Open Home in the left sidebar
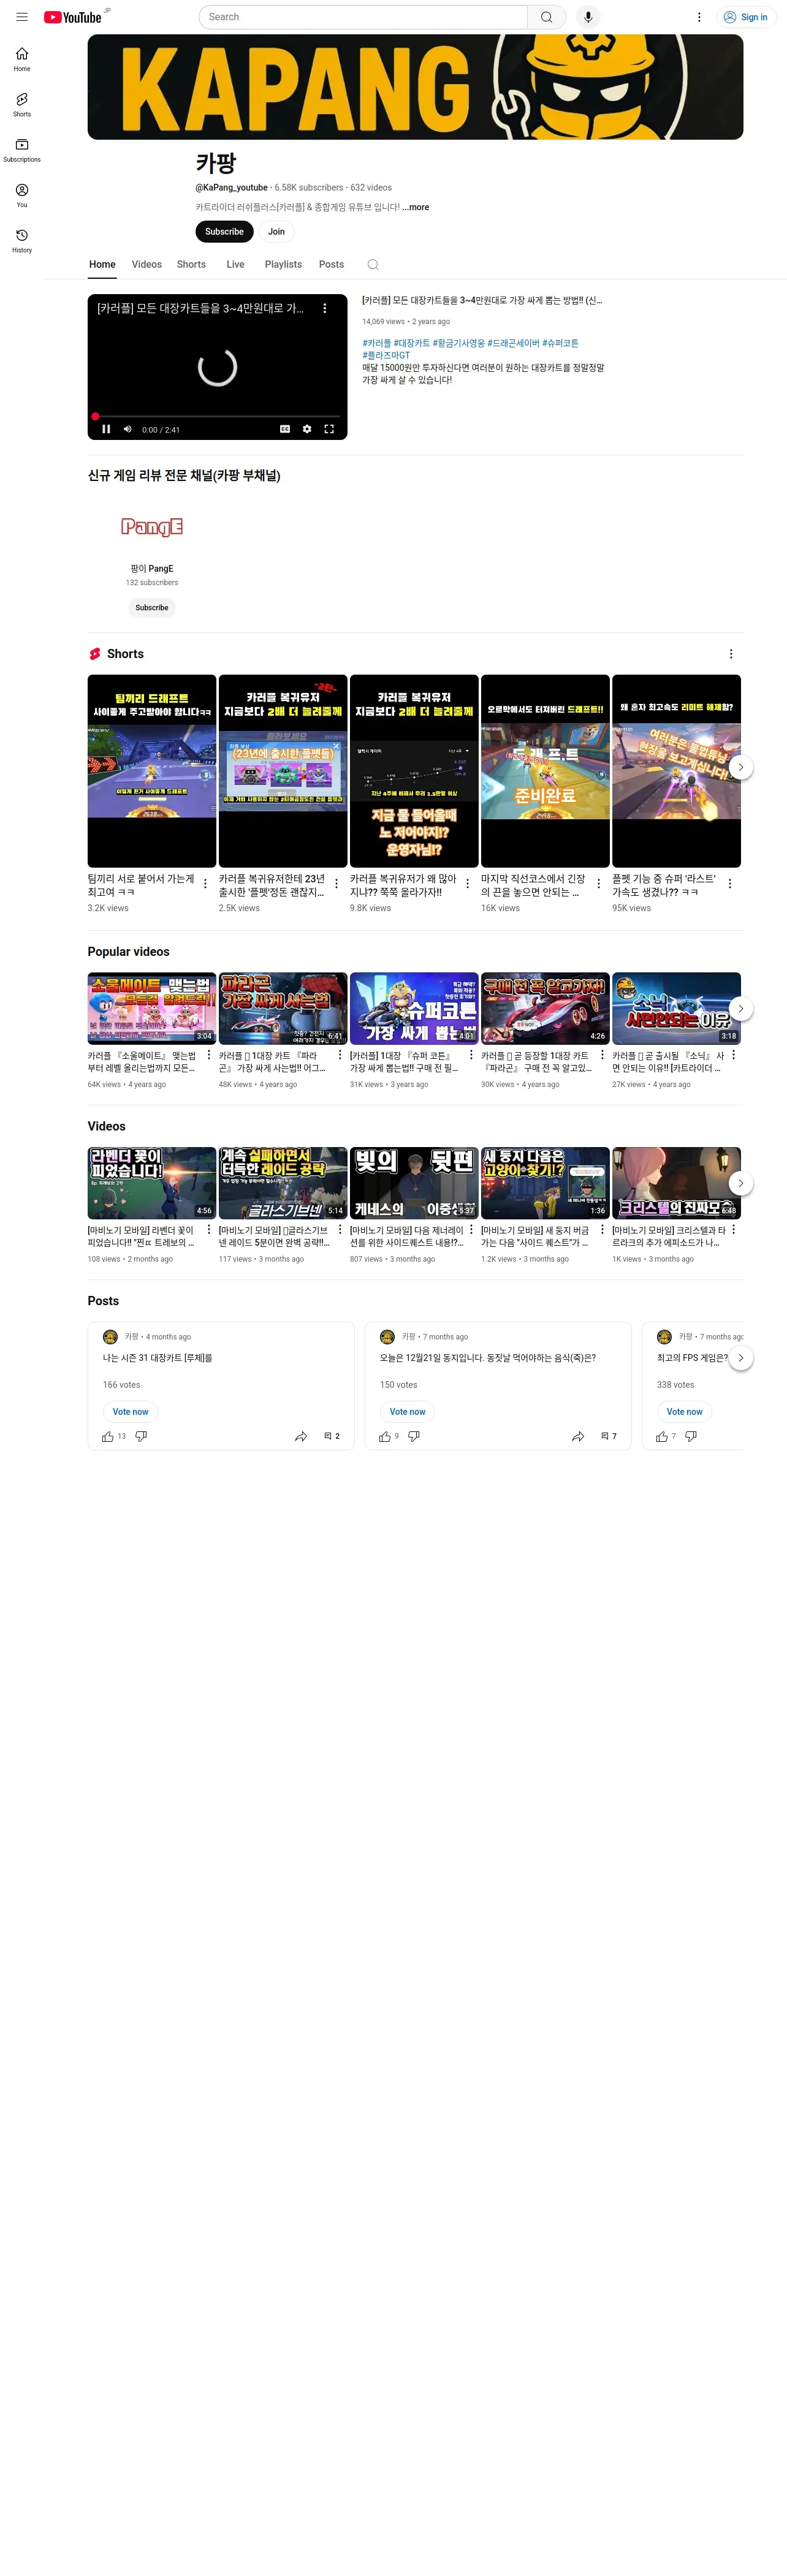This screenshot has height=2576, width=787. pyautogui.click(x=22, y=59)
